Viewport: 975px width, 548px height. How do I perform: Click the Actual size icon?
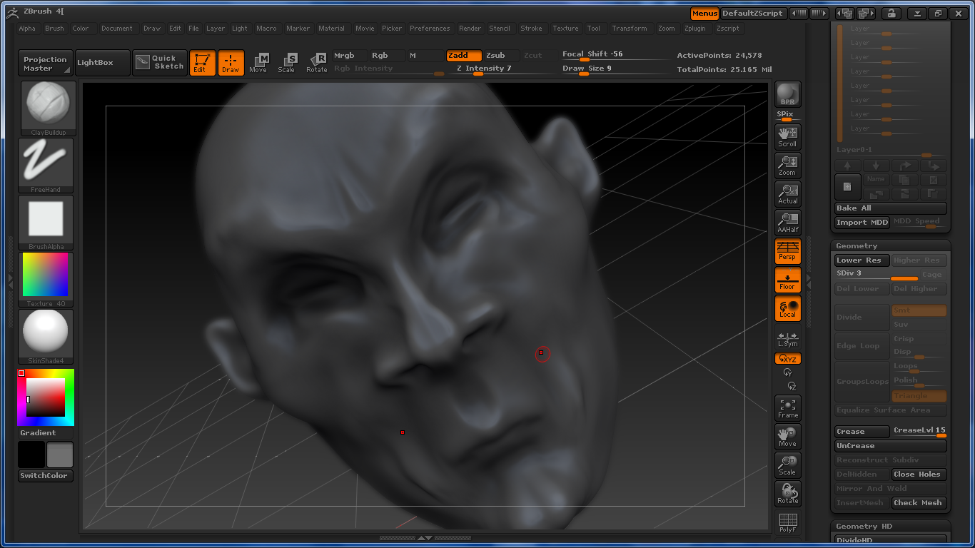(787, 193)
